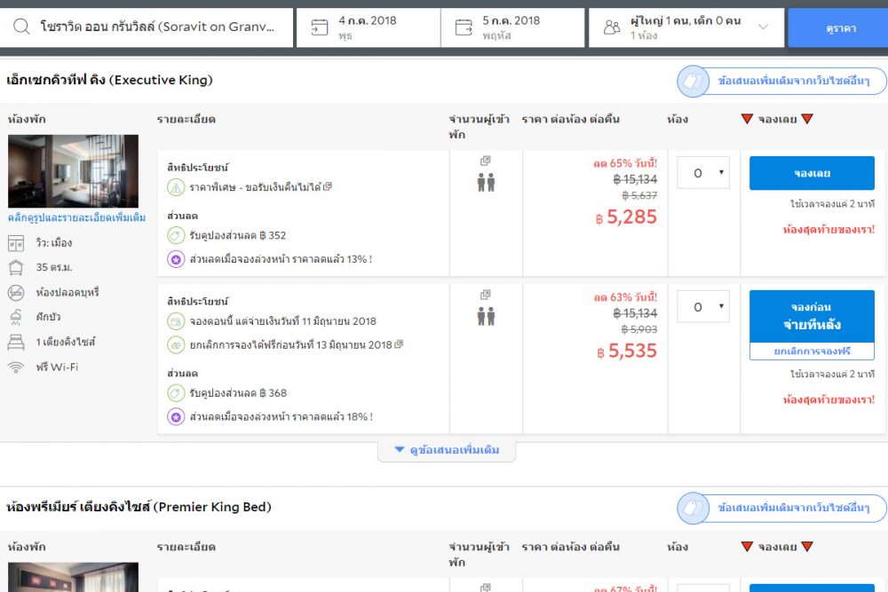
Task: Click the search magnifier icon
Action: (x=21, y=28)
